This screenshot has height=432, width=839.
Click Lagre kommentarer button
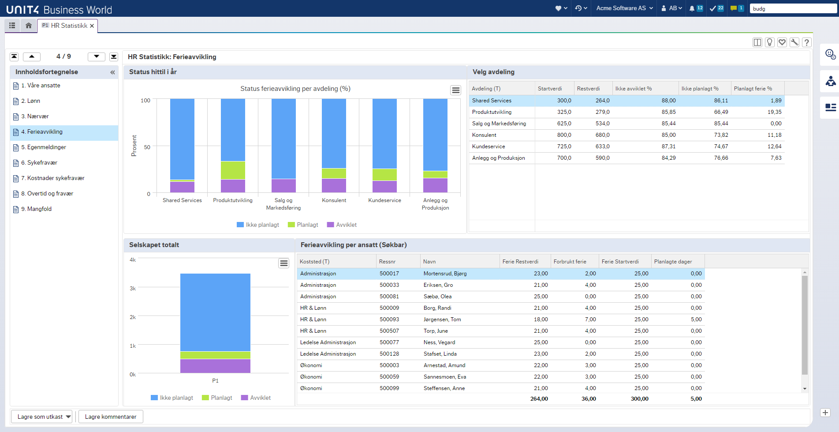click(111, 417)
